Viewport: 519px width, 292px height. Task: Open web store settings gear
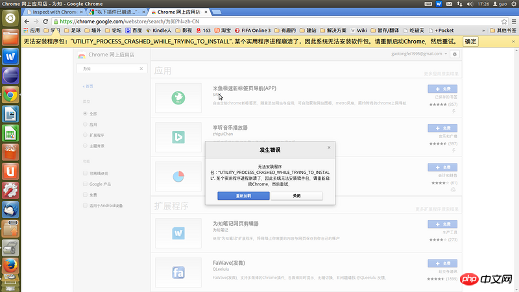coord(455,54)
